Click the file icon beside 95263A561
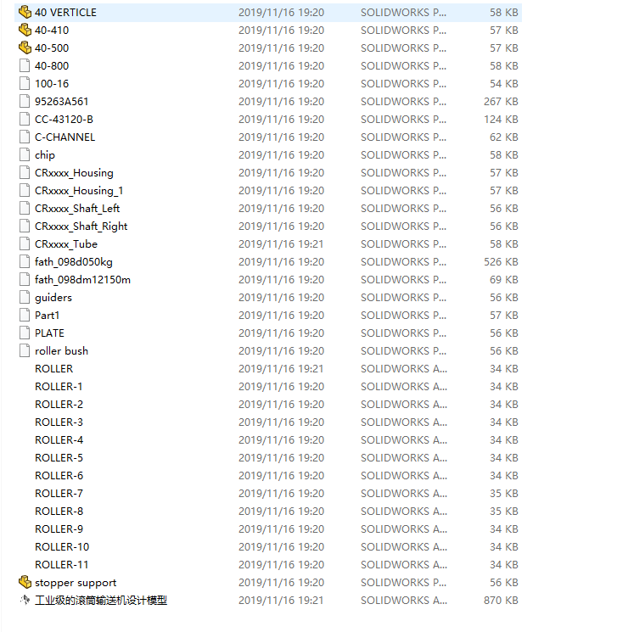The height and width of the screenshot is (632, 617). (25, 101)
